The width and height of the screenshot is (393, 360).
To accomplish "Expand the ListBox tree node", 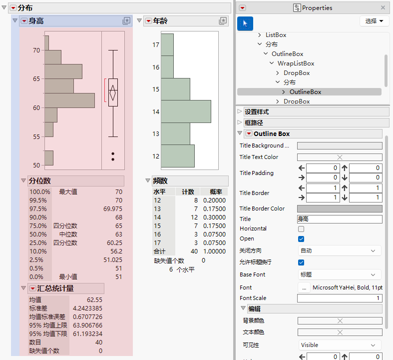I will tap(260, 35).
